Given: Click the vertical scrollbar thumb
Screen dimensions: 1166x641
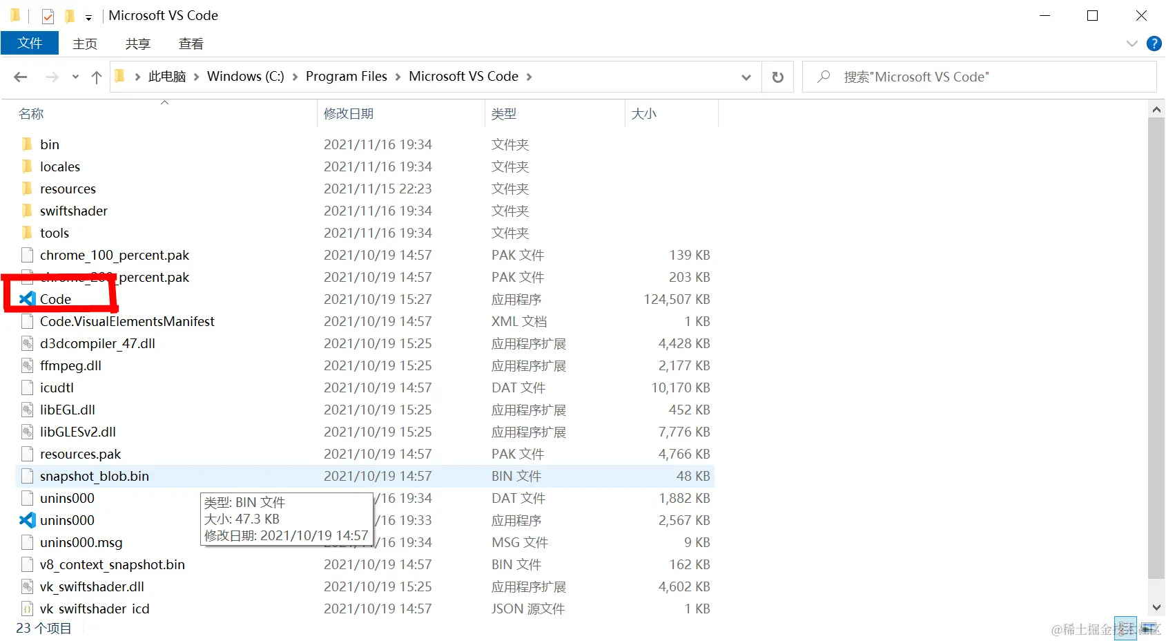Looking at the screenshot, I should coord(1156,347).
